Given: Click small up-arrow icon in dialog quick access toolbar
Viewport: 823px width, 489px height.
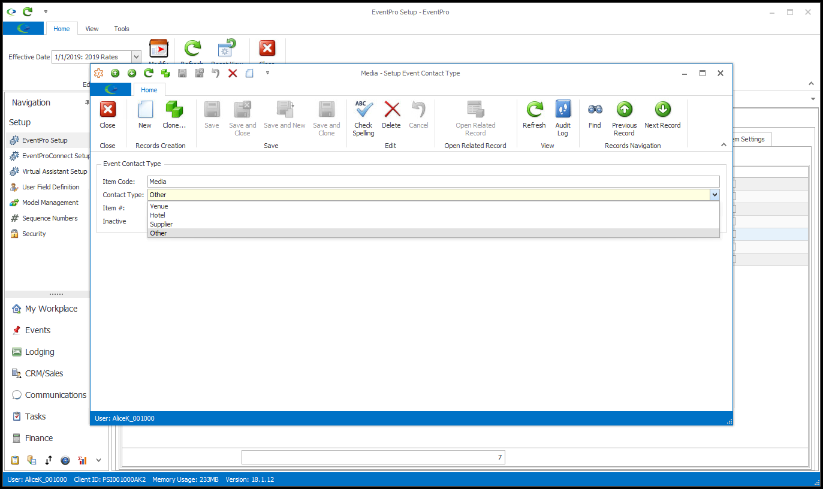Looking at the screenshot, I should tap(115, 73).
